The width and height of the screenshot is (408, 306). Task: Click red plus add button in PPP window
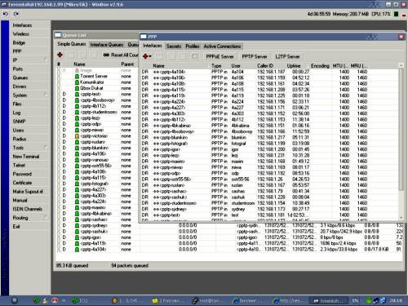pyautogui.click(x=145, y=56)
